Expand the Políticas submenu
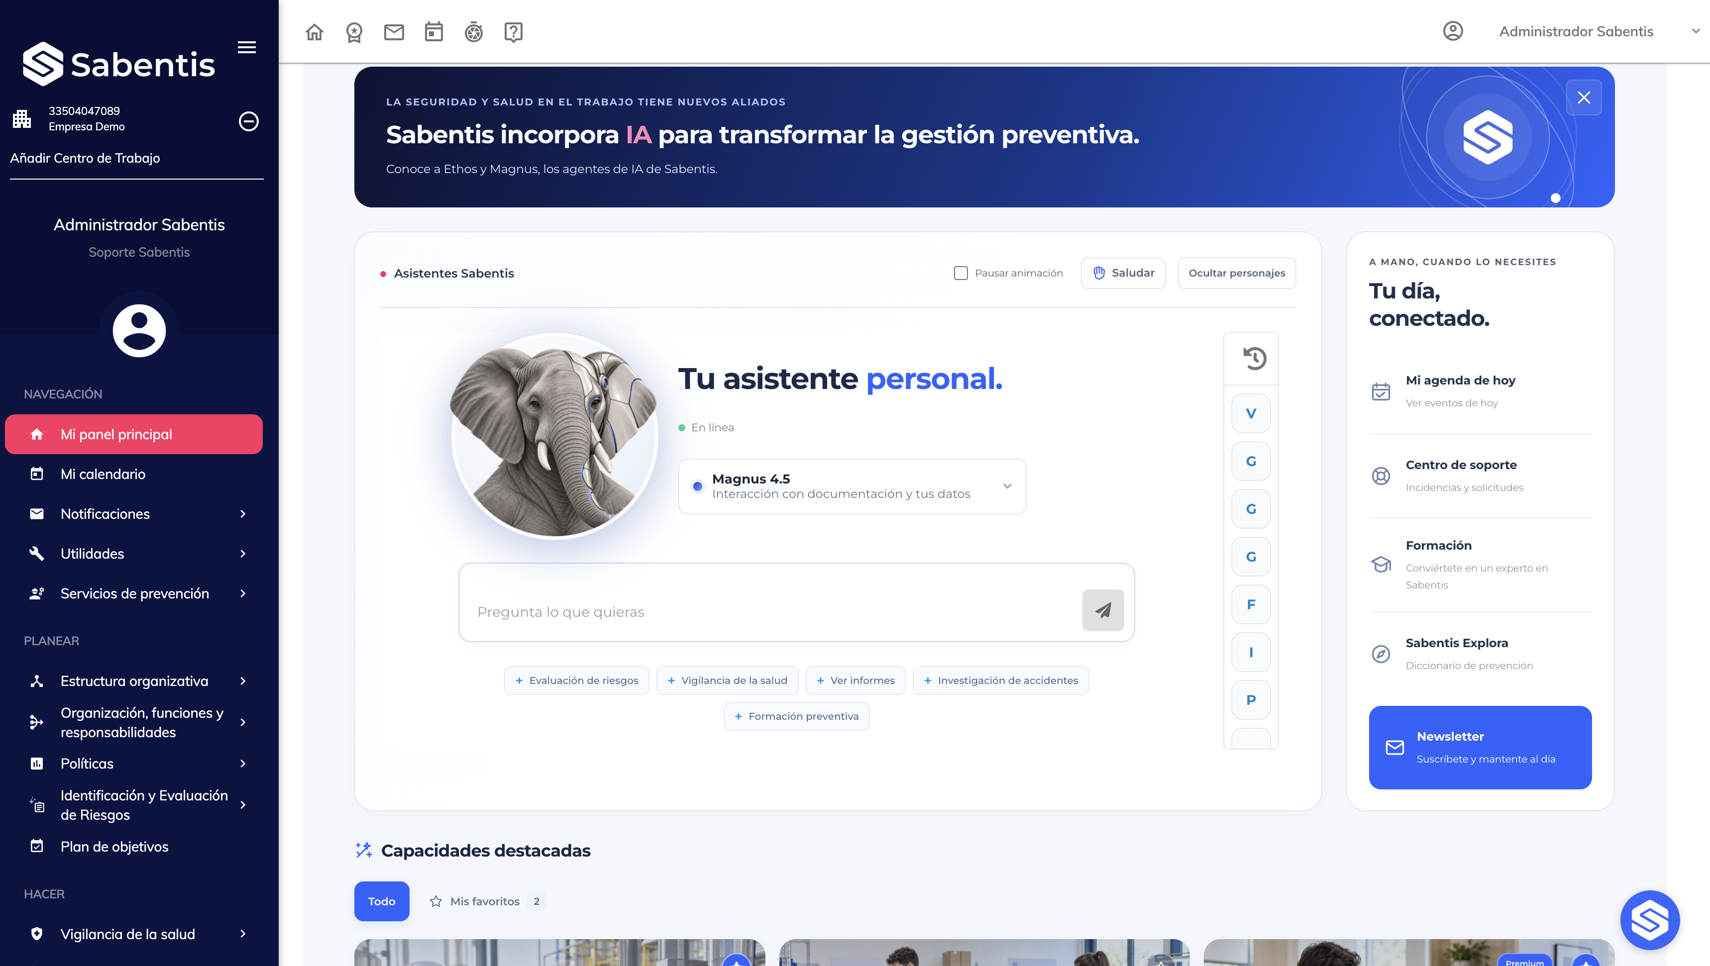Screen dimensions: 1710x966 point(243,763)
